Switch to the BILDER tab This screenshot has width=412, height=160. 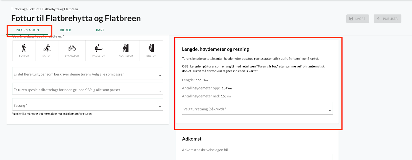65,30
